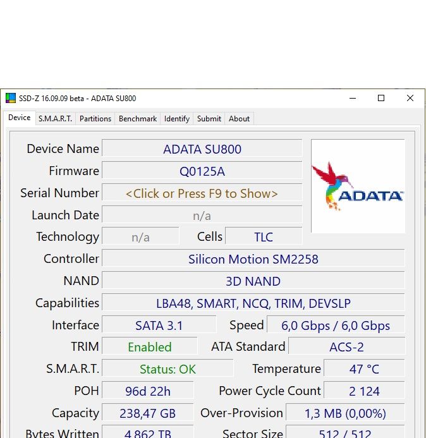Reveal serial number via 'Click or Press F9 to Show'
This screenshot has height=438, width=426.
tap(202, 193)
